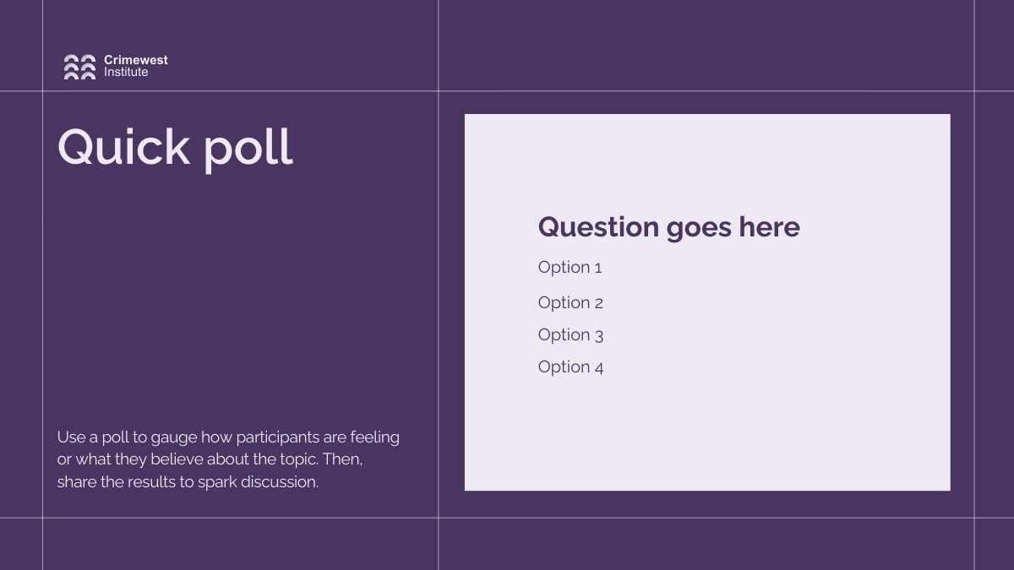Click the share the results sentence line

[188, 482]
